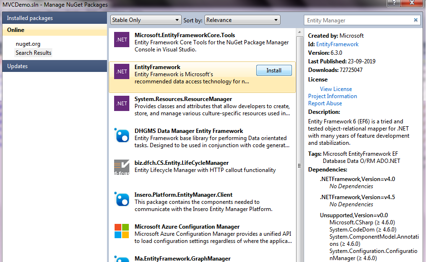Select Microsoft.EntityFrameworkCore.Tools package title
Viewport: 426px width, 262px height.
[185, 35]
